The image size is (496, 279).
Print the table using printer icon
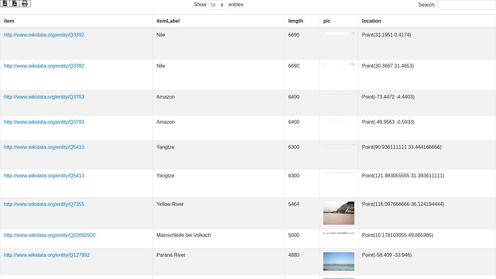[25, 3]
